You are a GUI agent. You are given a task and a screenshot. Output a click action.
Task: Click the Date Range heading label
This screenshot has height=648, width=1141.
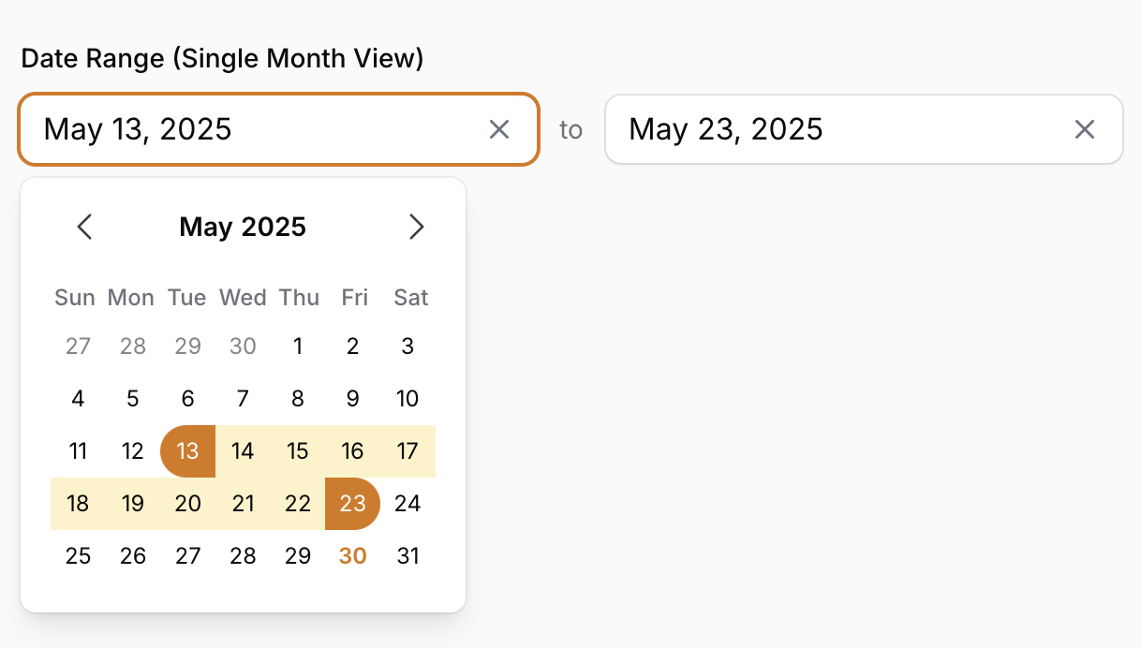pos(222,57)
